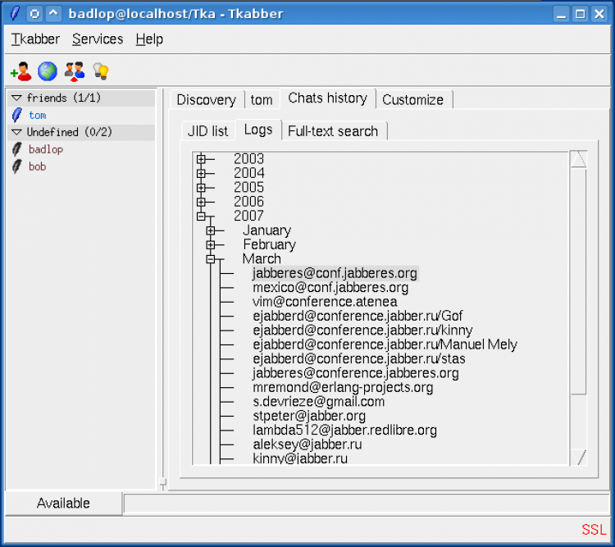Open the Full-text search sub-tab

click(333, 130)
